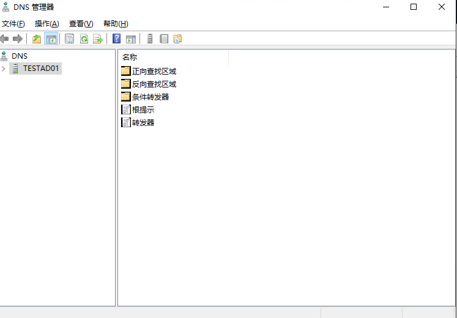Select 正向查找区域 in the list
The height and width of the screenshot is (318, 457).
point(154,72)
